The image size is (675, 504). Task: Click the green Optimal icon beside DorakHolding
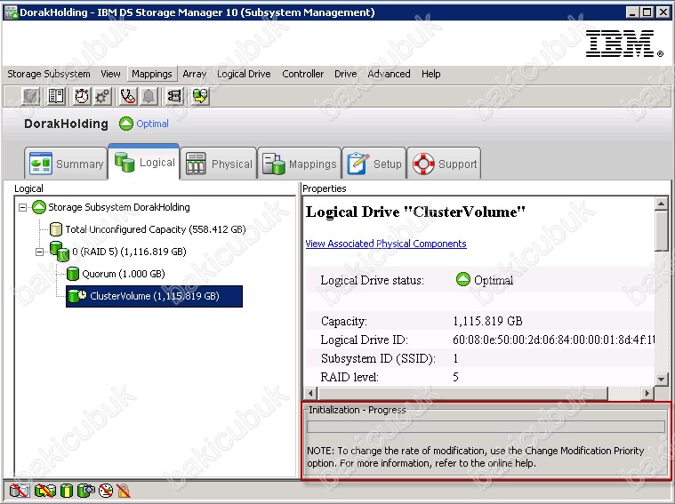[x=126, y=124]
